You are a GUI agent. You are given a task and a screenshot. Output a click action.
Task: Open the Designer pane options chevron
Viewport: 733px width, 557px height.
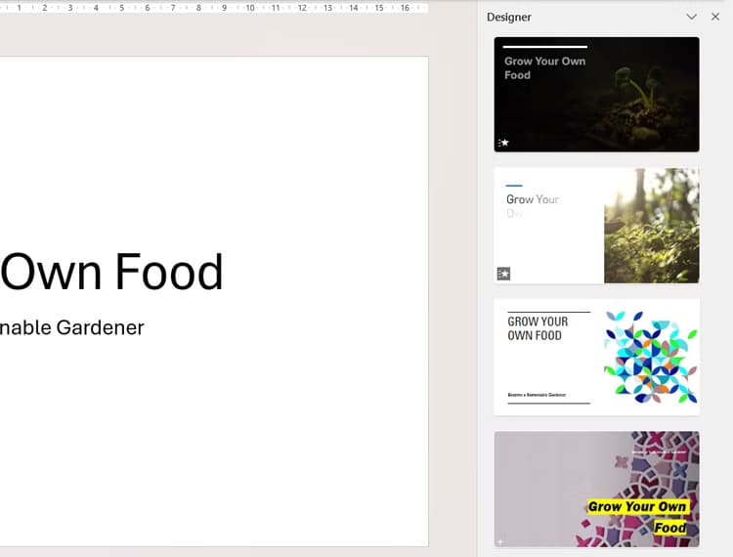[x=692, y=17]
